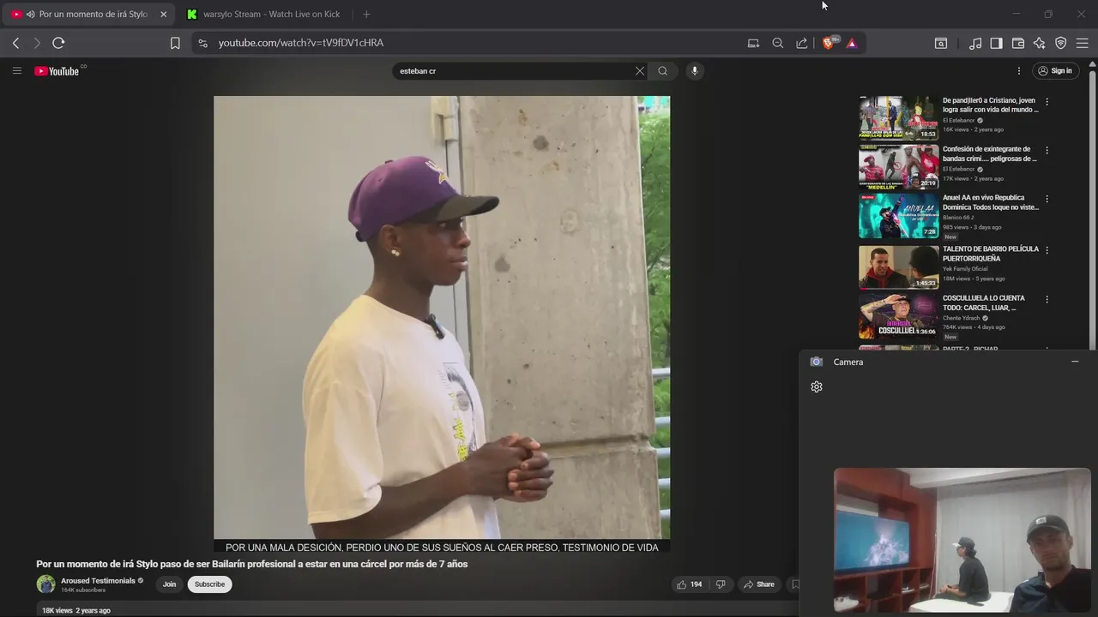Click the install/cast screen icon in address bar
This screenshot has height=617, width=1098.
pyautogui.click(x=753, y=43)
